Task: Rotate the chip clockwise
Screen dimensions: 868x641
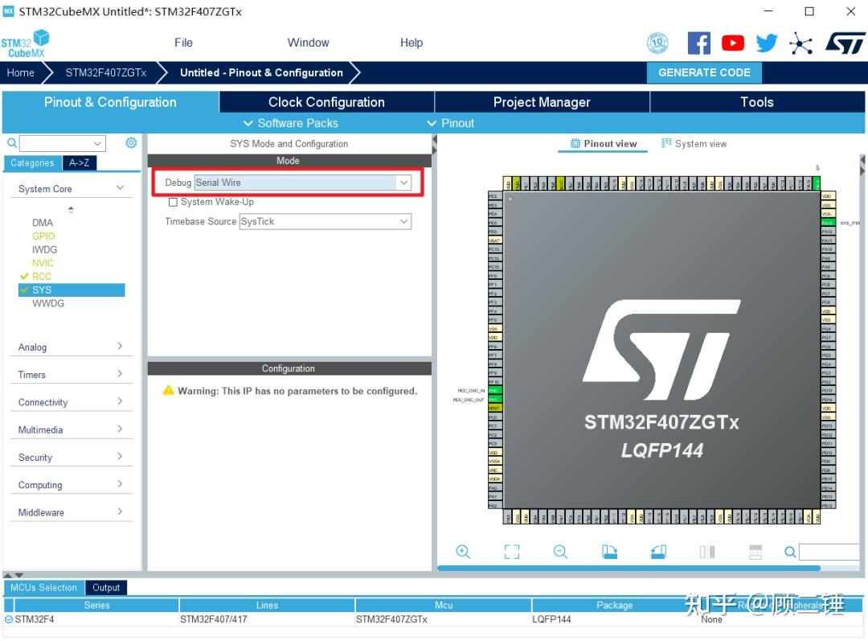Action: pos(609,551)
